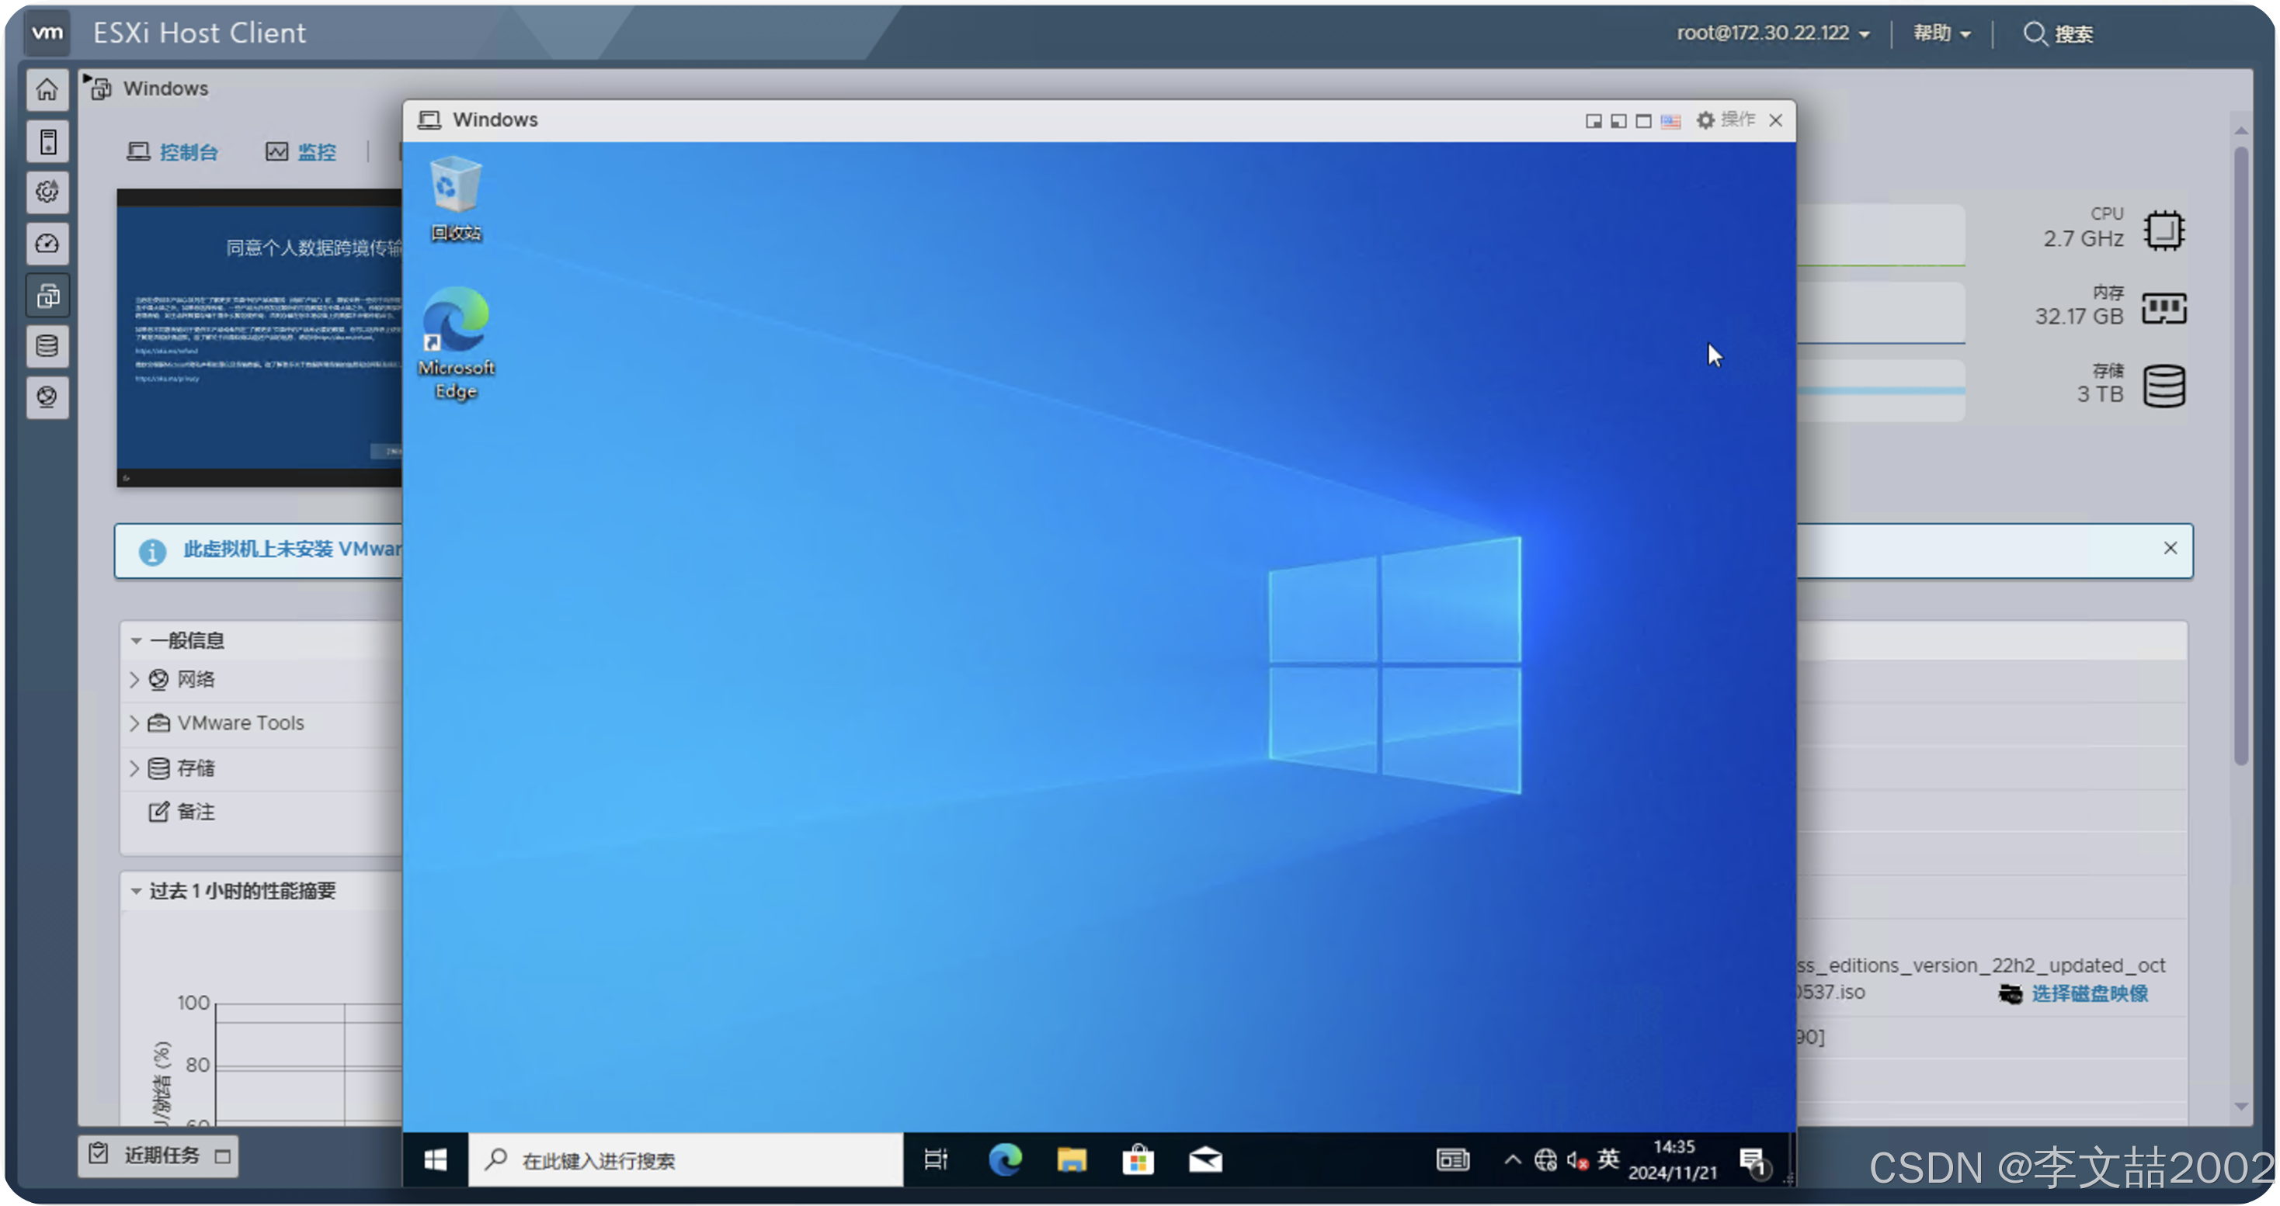
Task: Open the Storage icon in left sidebar
Action: pos(47,346)
